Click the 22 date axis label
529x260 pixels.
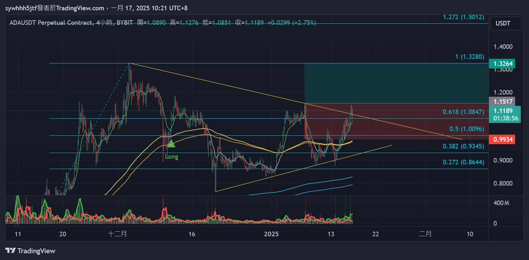[376, 234]
